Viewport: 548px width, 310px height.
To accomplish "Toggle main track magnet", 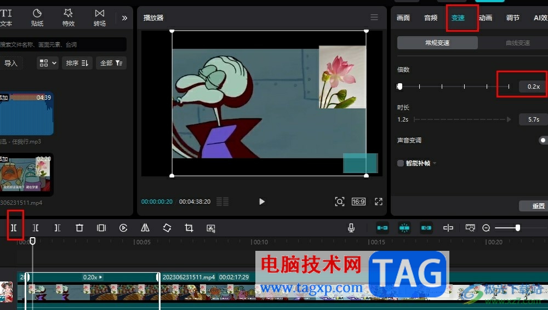I will [383, 228].
